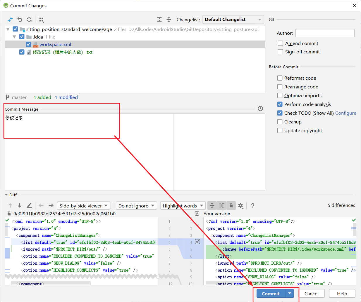The height and width of the screenshot is (302, 361).
Task: Go to next difference arrow
Action: pos(20,205)
